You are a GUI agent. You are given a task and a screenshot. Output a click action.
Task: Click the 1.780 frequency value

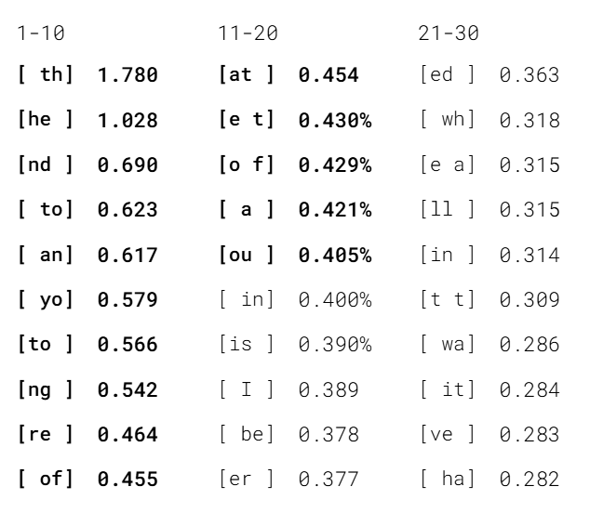click(127, 75)
